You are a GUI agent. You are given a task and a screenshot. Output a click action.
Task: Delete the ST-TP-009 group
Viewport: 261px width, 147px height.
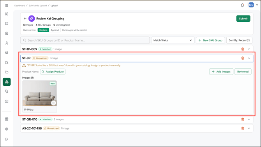(243, 49)
